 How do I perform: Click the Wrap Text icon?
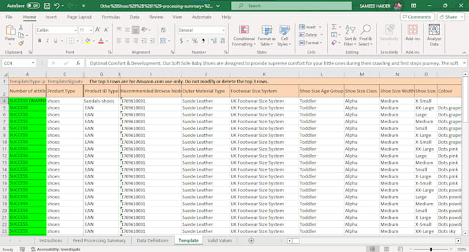[x=163, y=30]
